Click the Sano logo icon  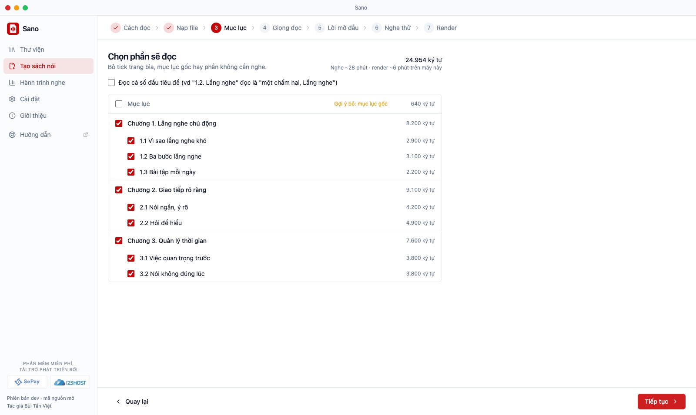(13, 29)
